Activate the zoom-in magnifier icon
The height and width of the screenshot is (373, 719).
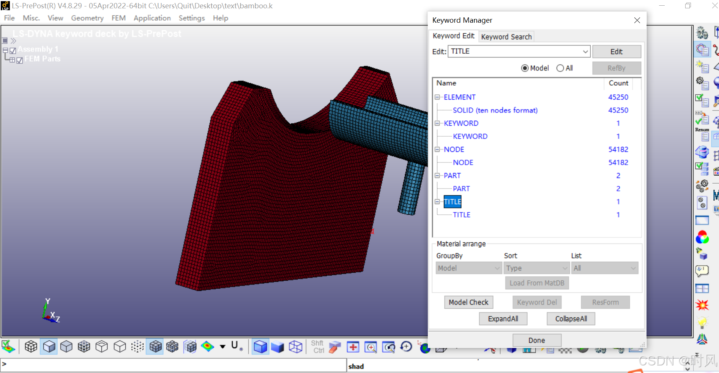click(x=371, y=347)
